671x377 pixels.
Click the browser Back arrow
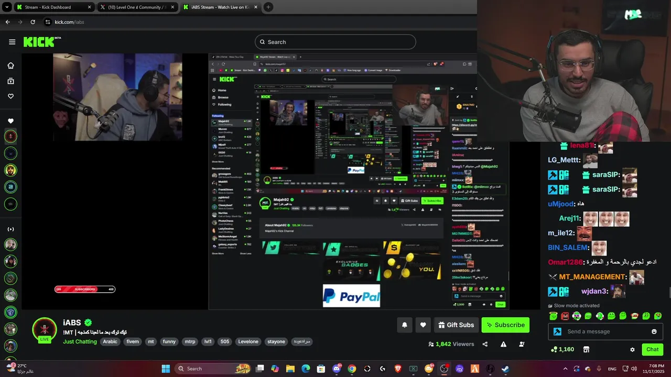(x=7, y=22)
